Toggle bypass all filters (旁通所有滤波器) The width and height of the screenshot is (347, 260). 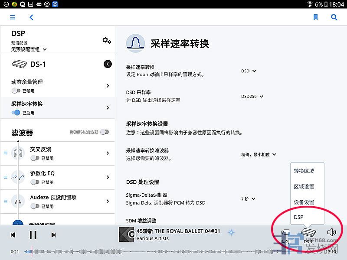pos(104,132)
